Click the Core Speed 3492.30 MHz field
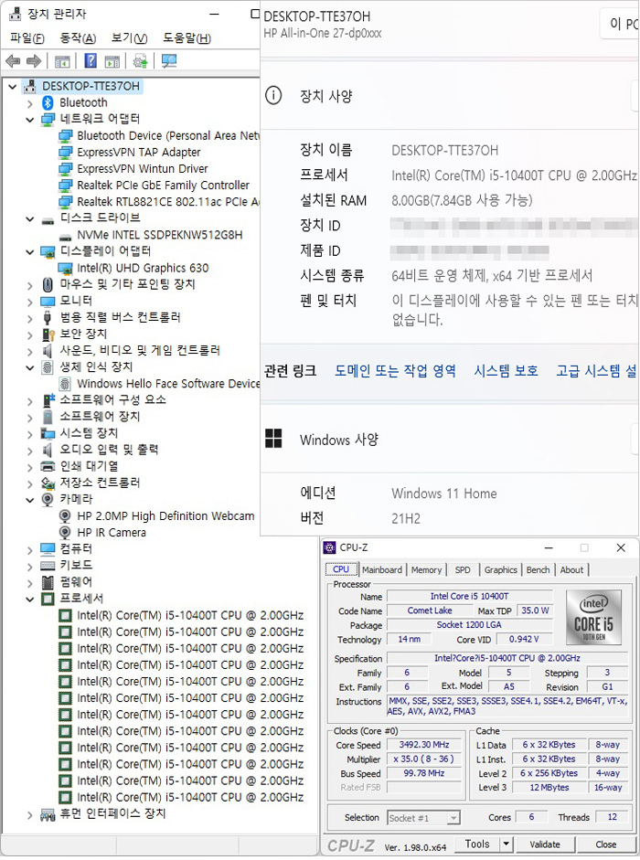Screen dimensions: 640x860 [424, 745]
